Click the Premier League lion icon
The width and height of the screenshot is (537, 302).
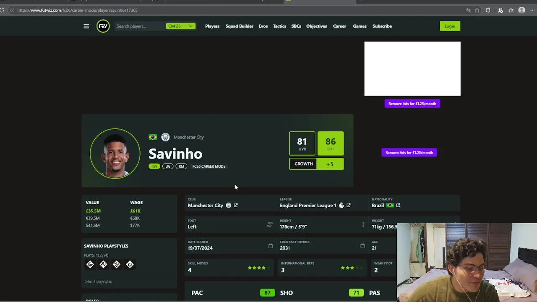tap(341, 206)
